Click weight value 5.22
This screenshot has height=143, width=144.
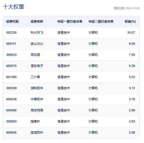[132, 77]
